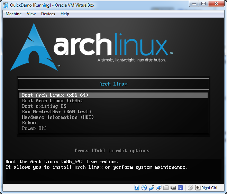The height and width of the screenshot is (194, 227).
Task: Click the optical disc drive status icon
Action: point(144,188)
